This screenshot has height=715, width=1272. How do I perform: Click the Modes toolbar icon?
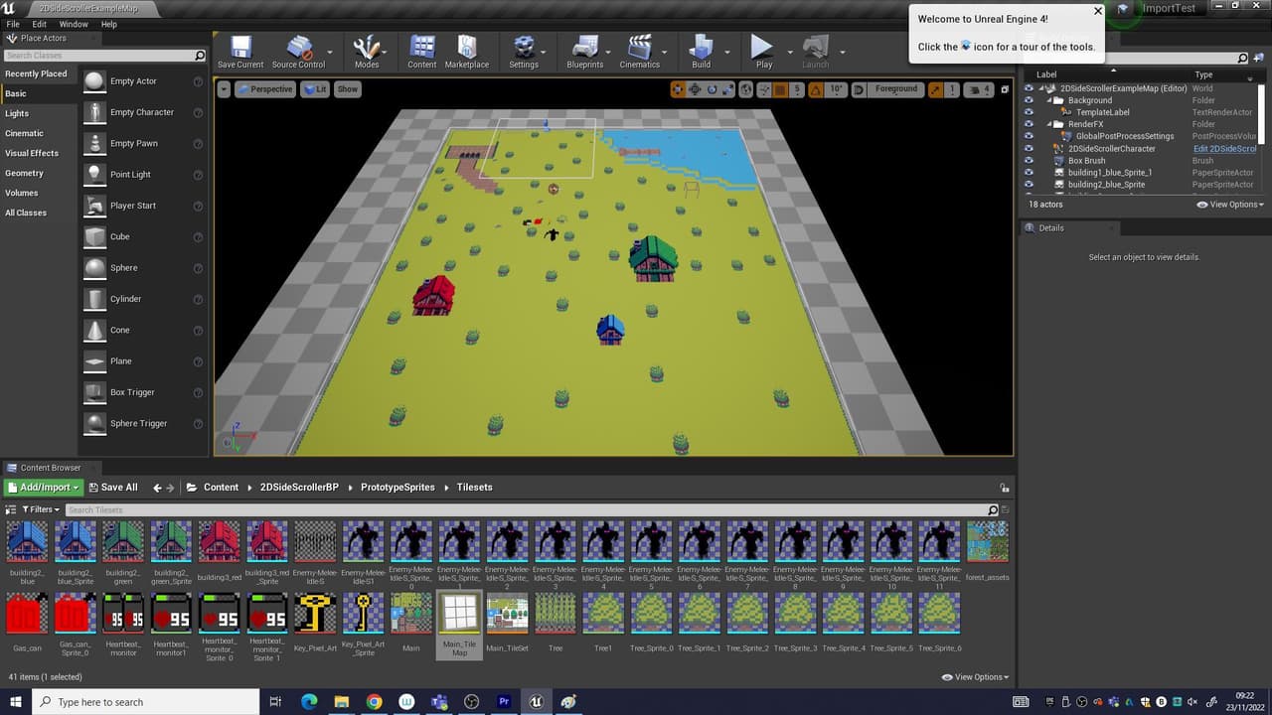pyautogui.click(x=367, y=48)
